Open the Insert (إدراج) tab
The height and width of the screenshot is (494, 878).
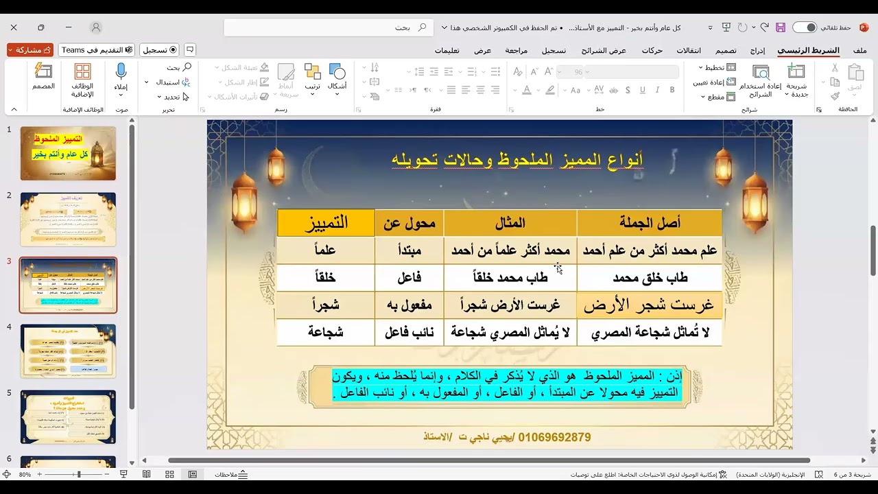tap(757, 50)
